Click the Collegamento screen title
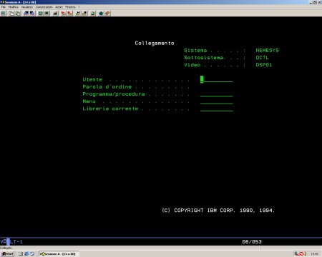The height and width of the screenshot is (257, 322). 155,43
